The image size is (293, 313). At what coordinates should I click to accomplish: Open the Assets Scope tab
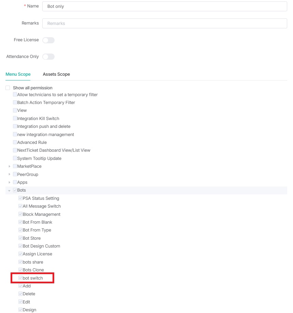point(56,74)
